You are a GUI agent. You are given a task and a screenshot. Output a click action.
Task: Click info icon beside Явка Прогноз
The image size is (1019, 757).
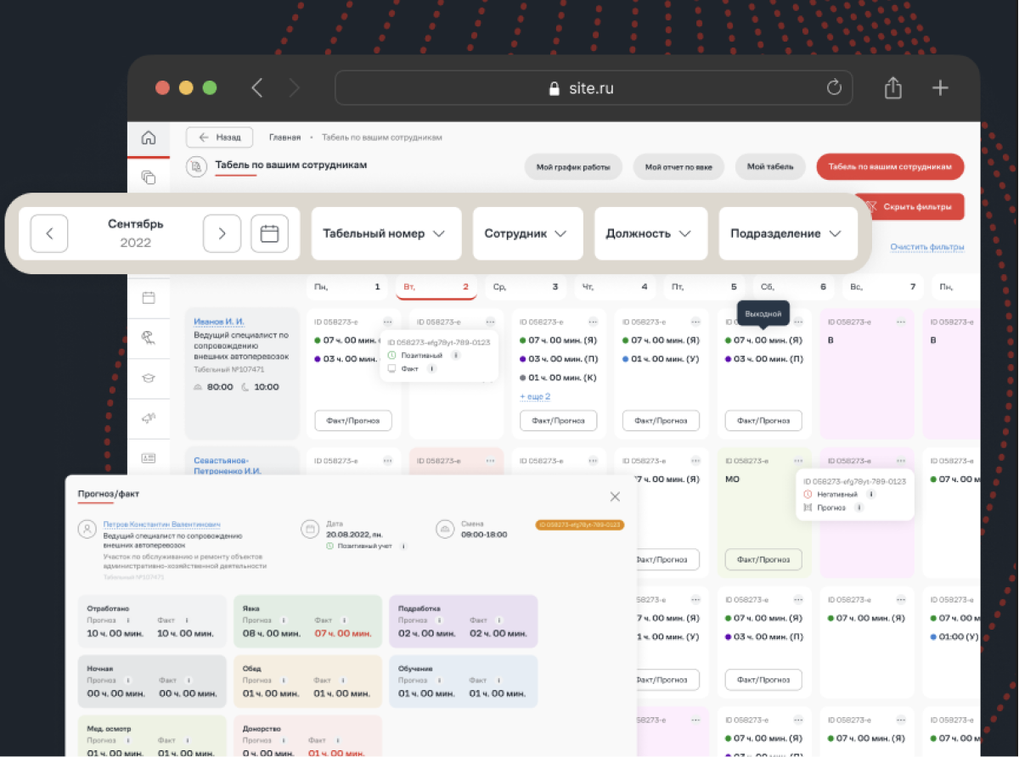click(284, 620)
